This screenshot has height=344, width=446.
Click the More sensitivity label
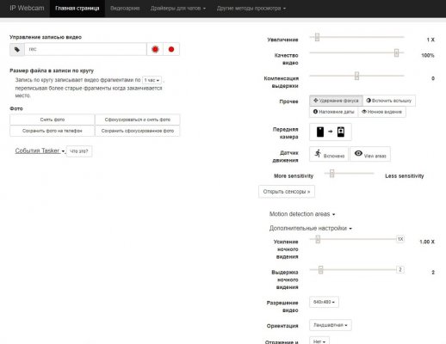[294, 175]
